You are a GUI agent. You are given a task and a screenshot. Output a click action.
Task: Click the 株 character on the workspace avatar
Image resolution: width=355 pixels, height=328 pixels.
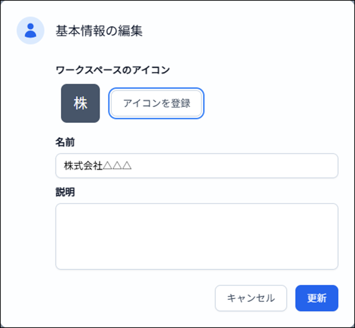coord(80,103)
